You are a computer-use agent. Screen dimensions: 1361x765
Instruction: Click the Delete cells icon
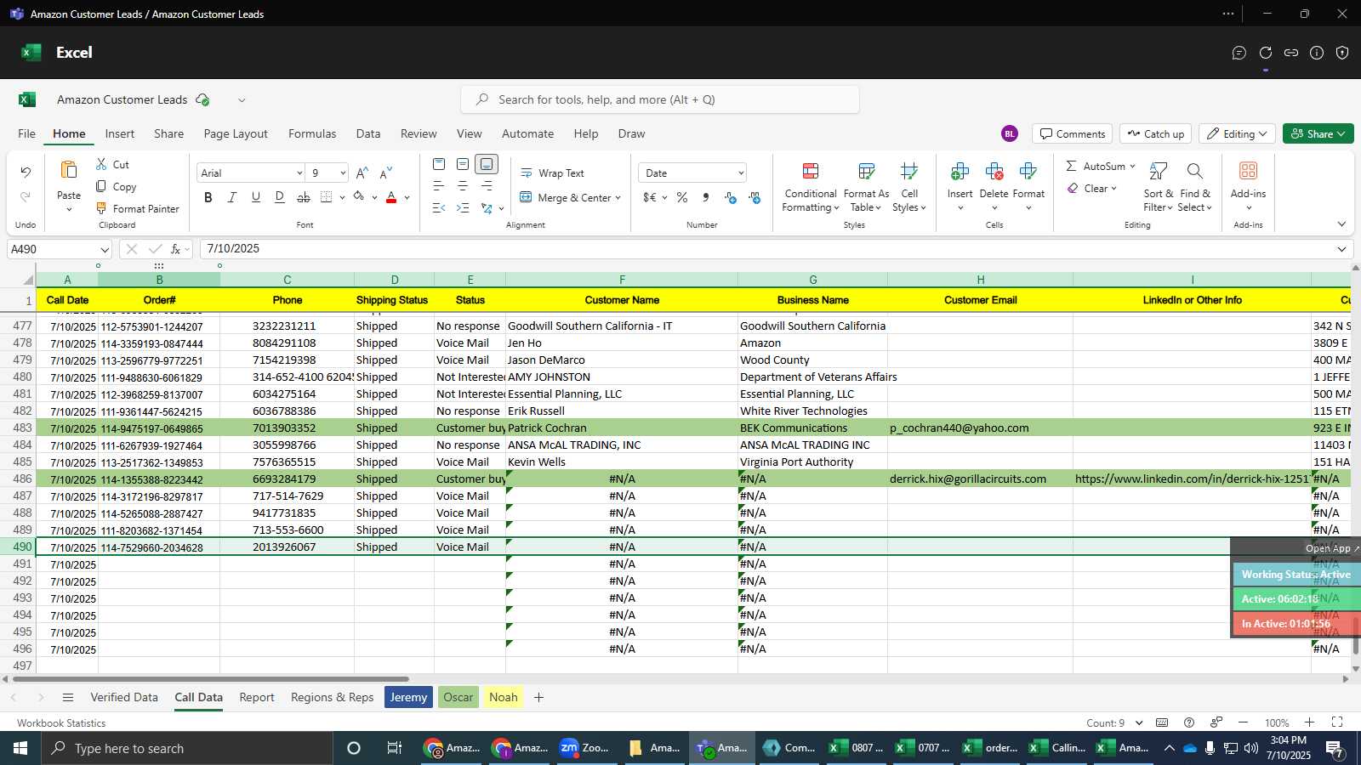point(994,172)
